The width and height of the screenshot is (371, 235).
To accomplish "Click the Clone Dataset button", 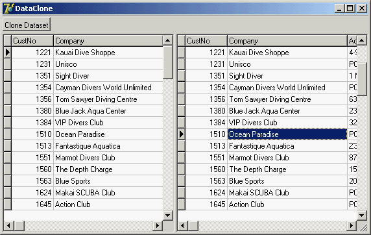I will point(27,25).
